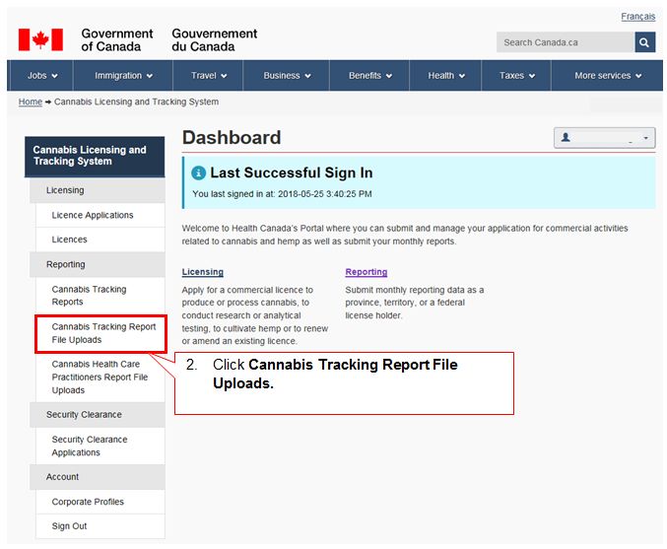Switch language via Français link
This screenshot has height=549, width=667.
(x=637, y=17)
